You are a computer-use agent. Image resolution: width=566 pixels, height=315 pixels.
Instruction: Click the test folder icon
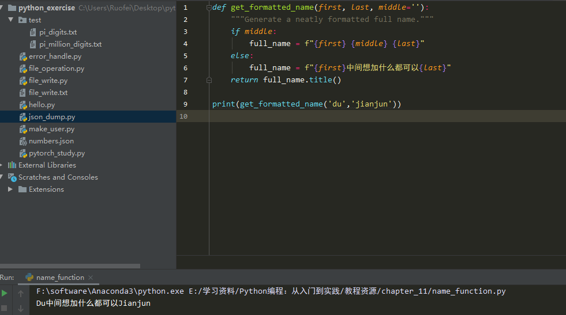[23, 20]
